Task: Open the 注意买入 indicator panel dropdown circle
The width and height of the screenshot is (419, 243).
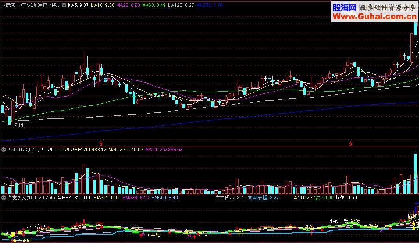Action: (x=4, y=198)
